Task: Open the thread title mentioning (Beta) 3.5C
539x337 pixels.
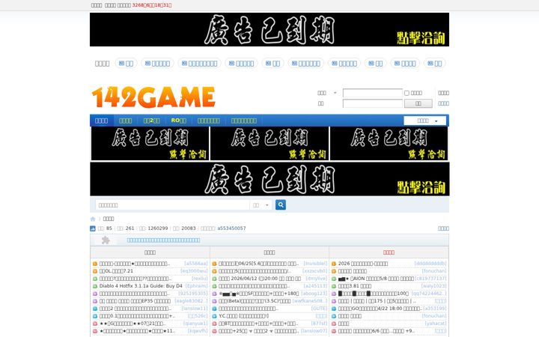Action: pos(255,301)
